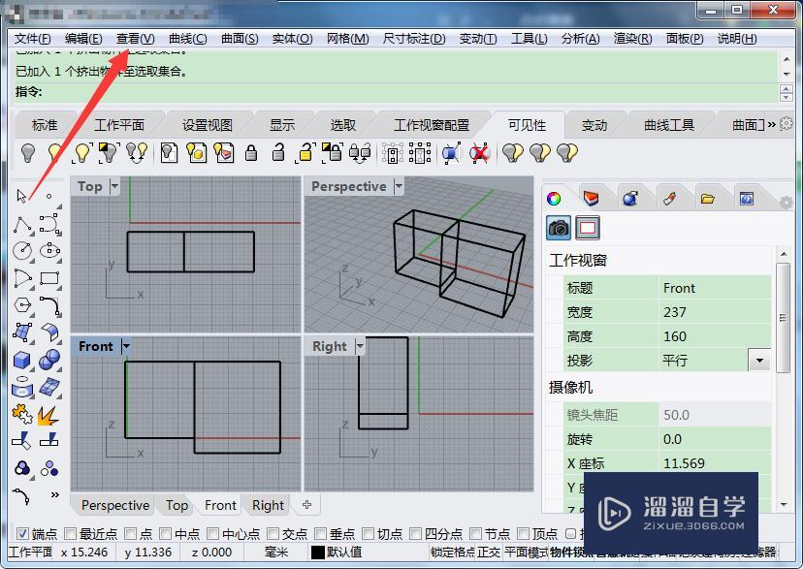Add a new viewport tab with plus button
The image size is (803, 569).
(306, 505)
